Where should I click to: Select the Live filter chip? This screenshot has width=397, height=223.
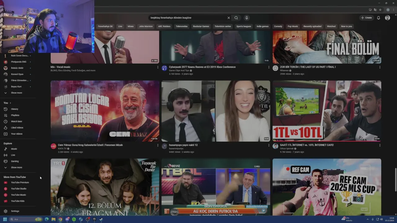coord(120,26)
